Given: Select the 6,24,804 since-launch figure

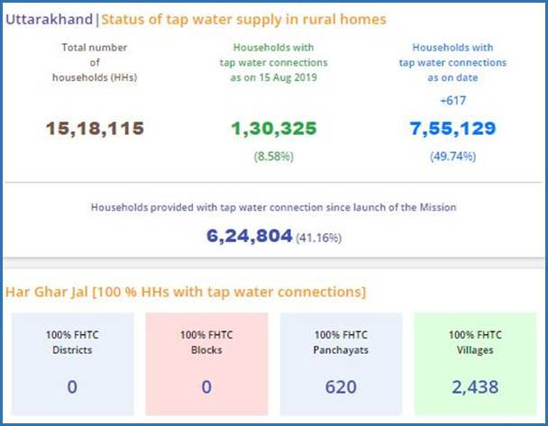Looking at the screenshot, I should (x=250, y=235).
